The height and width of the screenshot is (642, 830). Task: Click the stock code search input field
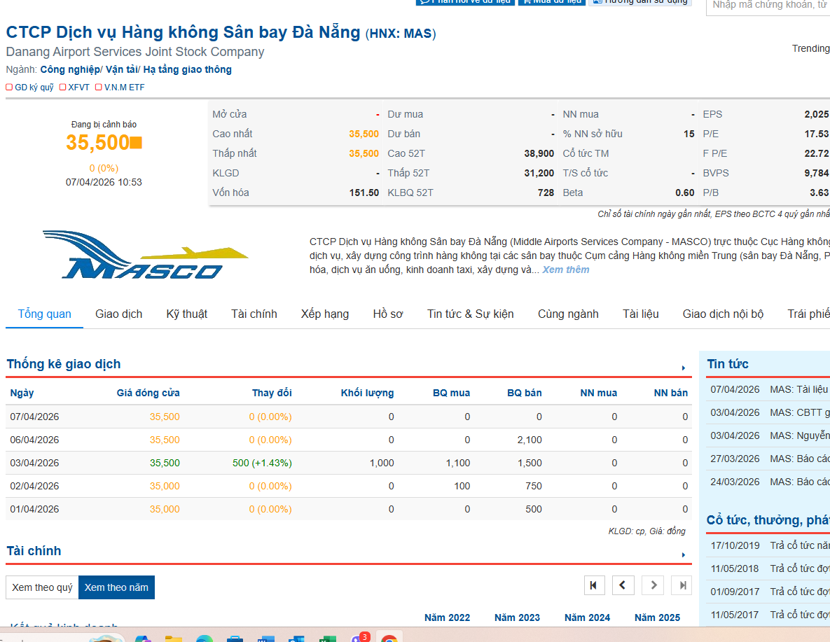(768, 6)
